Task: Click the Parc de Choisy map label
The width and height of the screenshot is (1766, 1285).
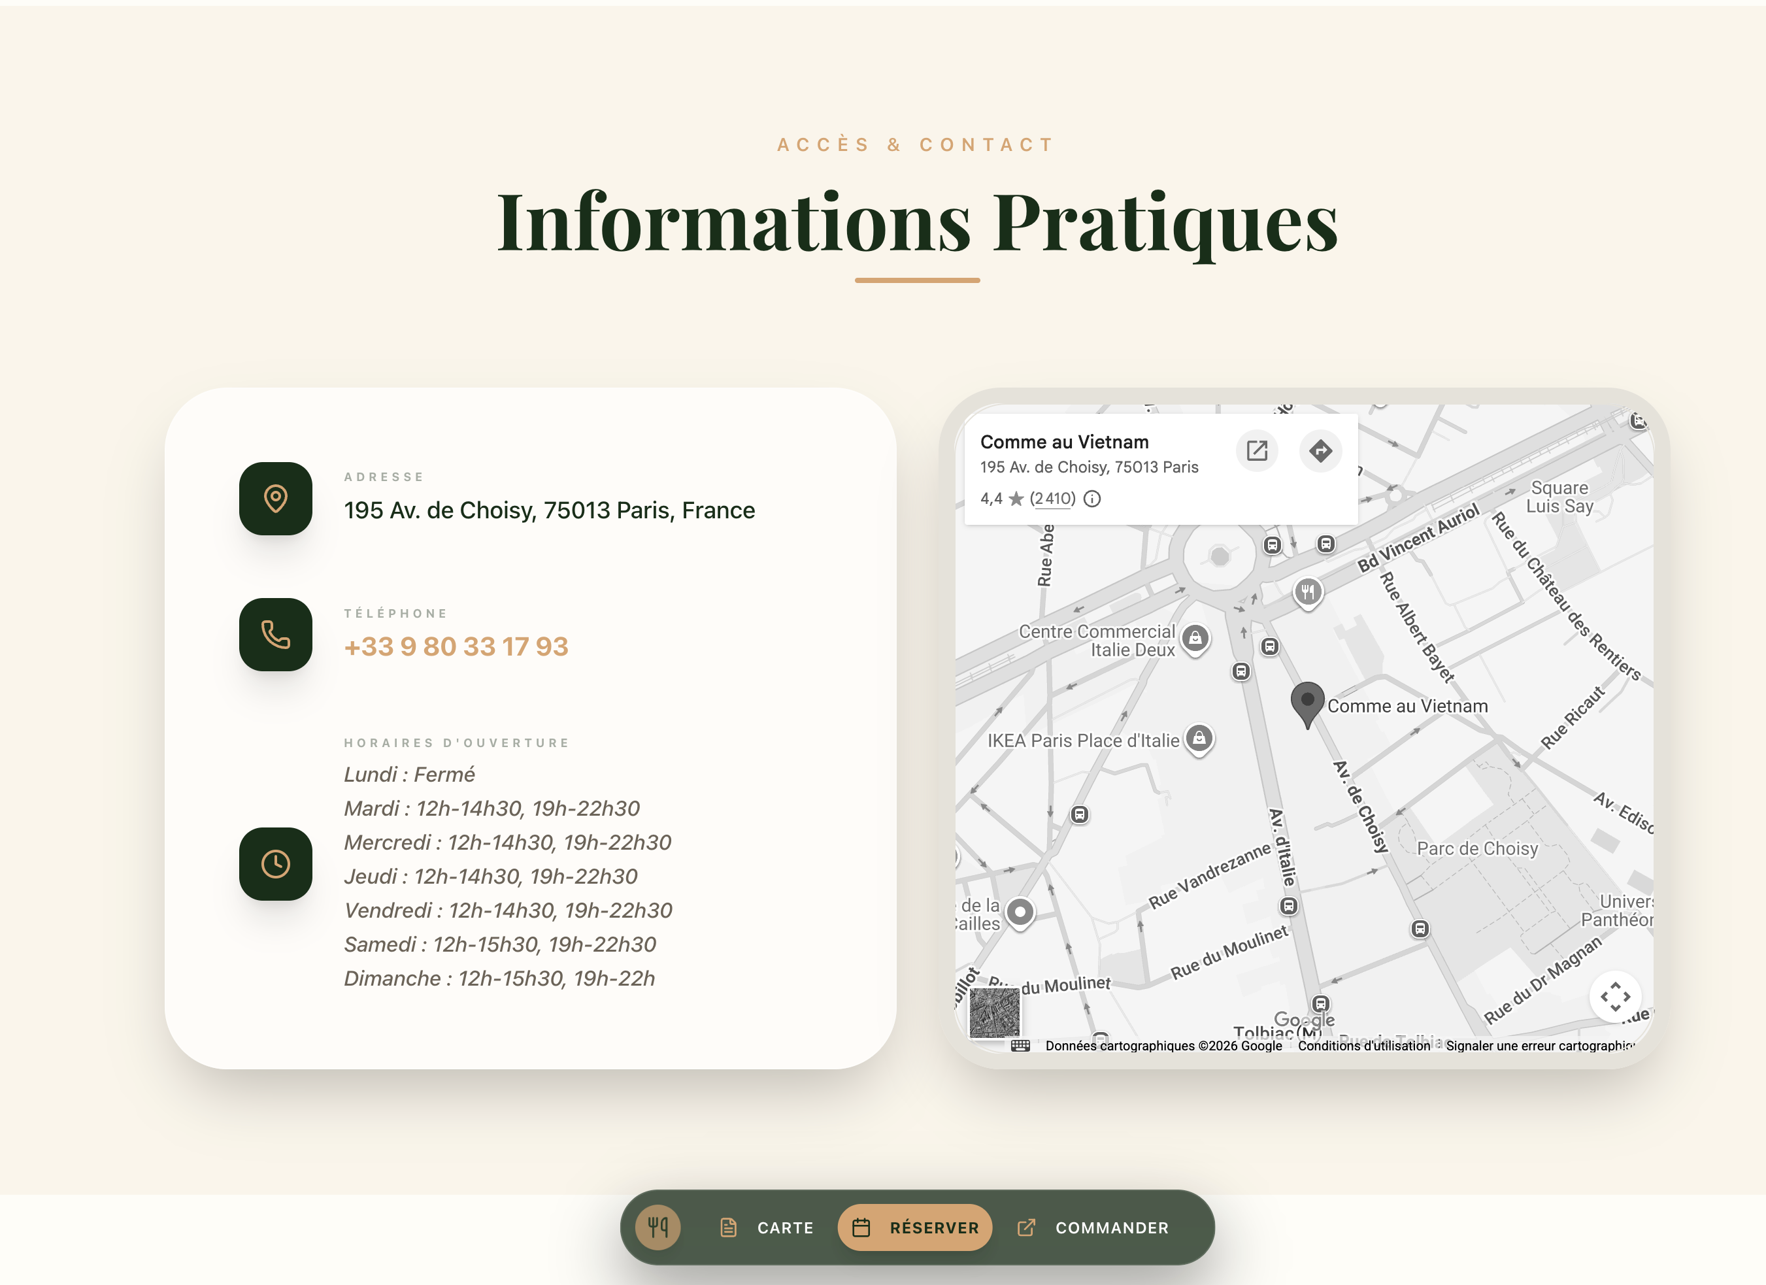Action: (1477, 848)
